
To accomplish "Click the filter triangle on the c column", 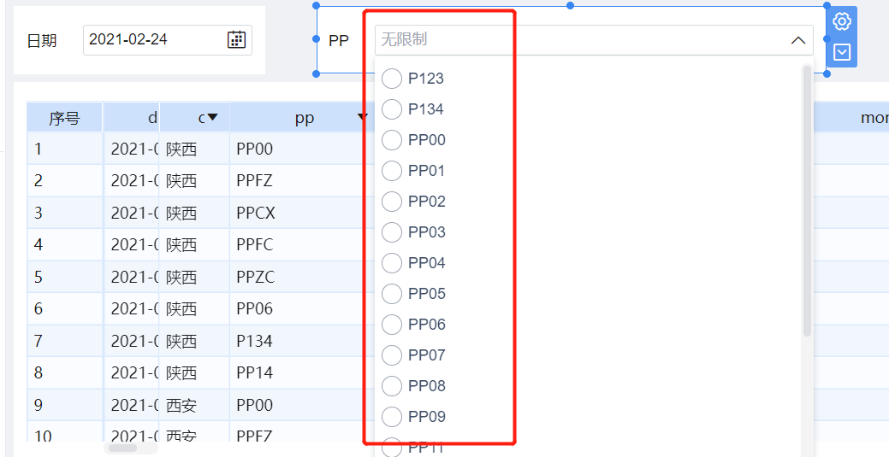I will coord(212,117).
